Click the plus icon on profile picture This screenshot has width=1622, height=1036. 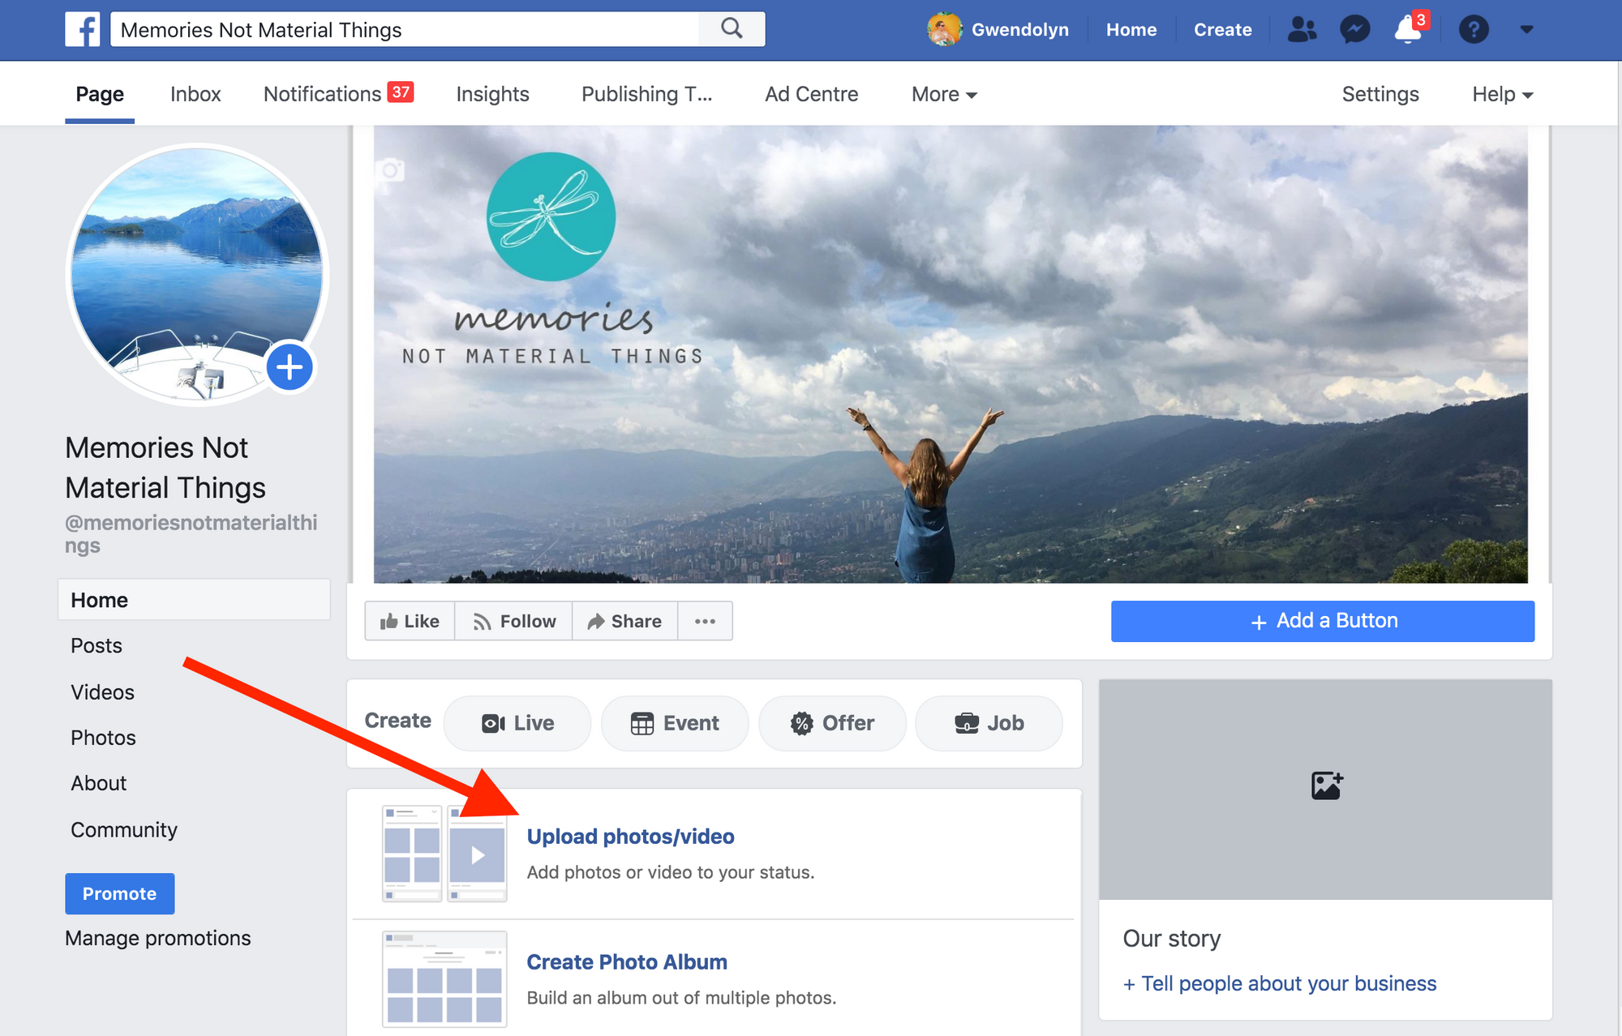(290, 367)
